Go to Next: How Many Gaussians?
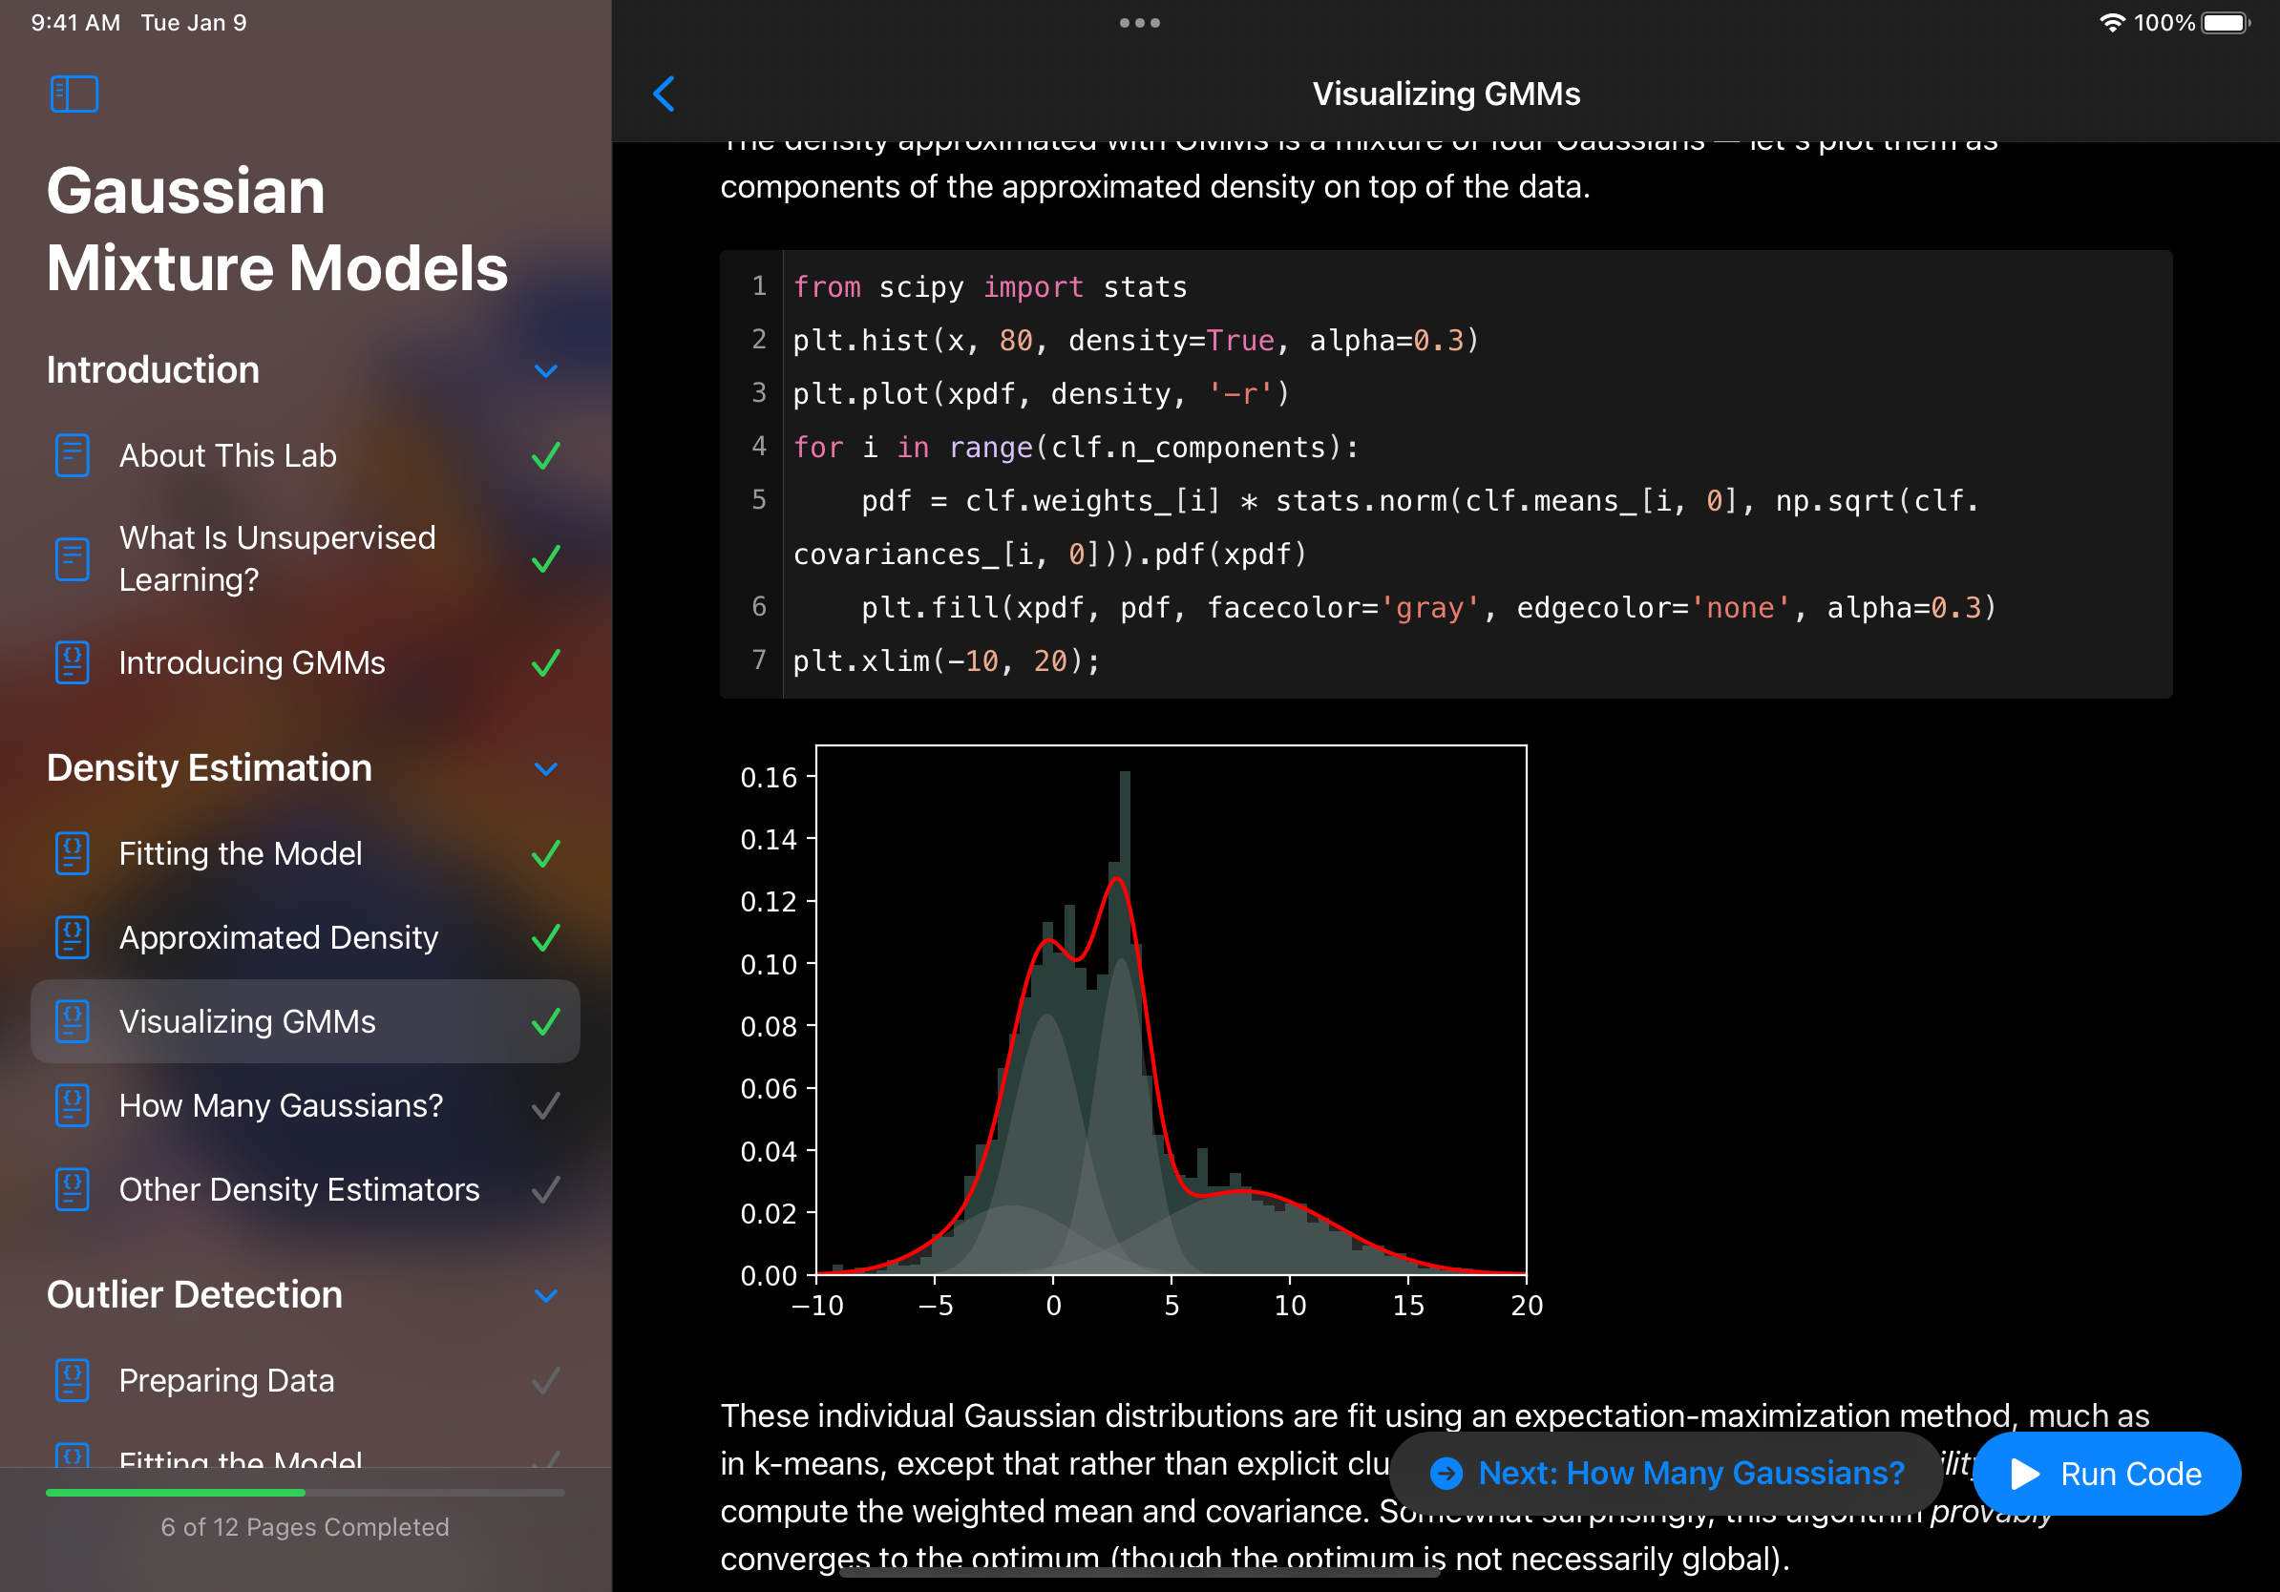Image resolution: width=2280 pixels, height=1592 pixels. tap(1667, 1473)
